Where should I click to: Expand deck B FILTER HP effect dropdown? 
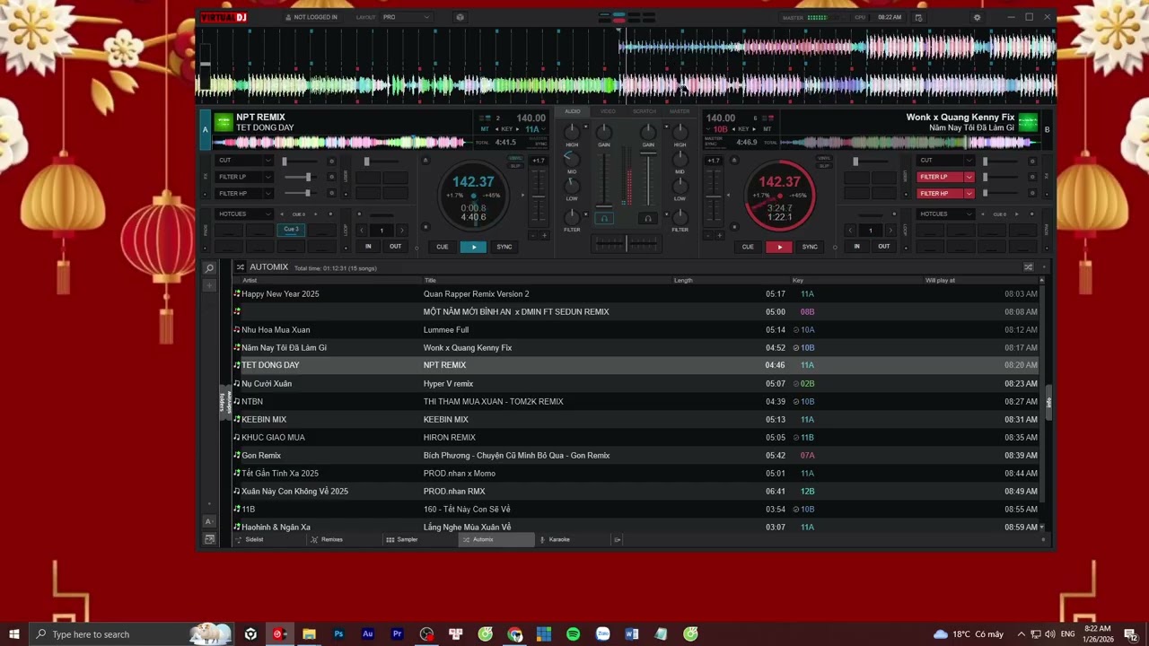[969, 194]
